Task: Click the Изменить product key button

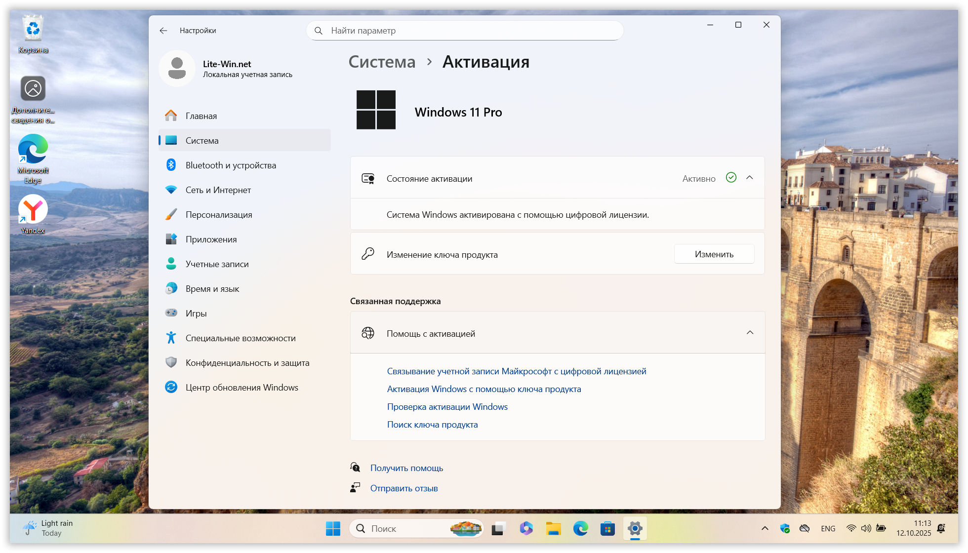Action: 714,254
